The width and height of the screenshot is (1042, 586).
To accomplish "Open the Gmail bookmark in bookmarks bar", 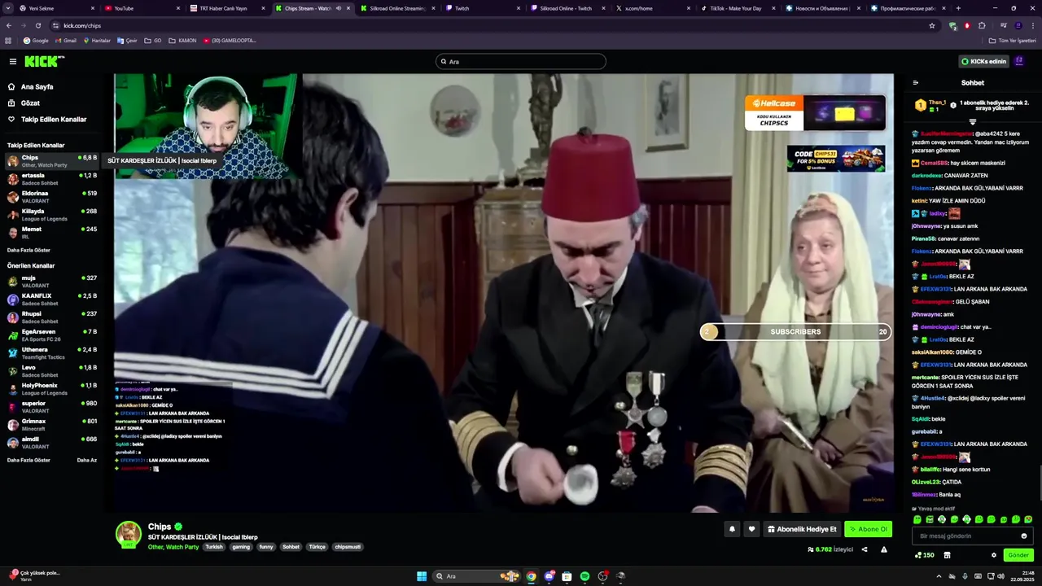I will pos(64,41).
